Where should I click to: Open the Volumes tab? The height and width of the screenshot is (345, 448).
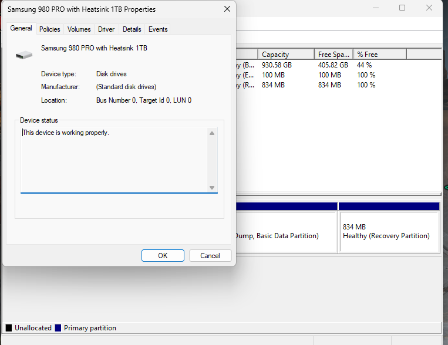point(79,29)
